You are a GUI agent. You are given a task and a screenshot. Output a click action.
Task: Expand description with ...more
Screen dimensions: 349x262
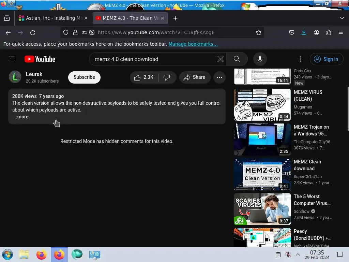(x=21, y=117)
